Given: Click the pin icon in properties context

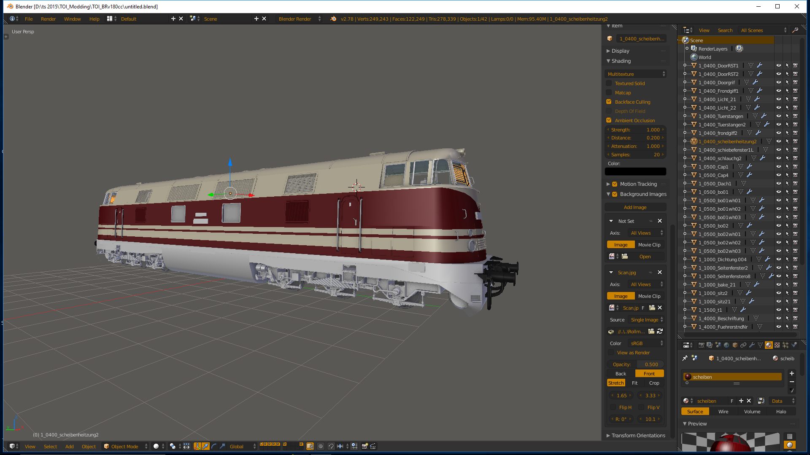Looking at the screenshot, I should [685, 358].
